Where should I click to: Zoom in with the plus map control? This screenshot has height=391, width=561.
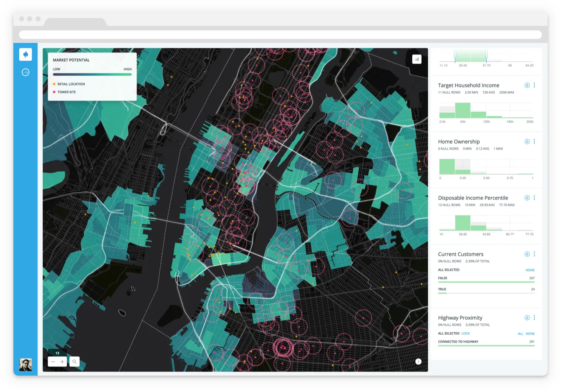click(62, 361)
